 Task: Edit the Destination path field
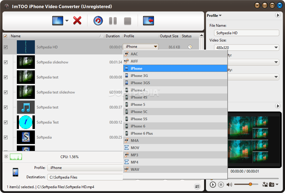(x=85, y=177)
